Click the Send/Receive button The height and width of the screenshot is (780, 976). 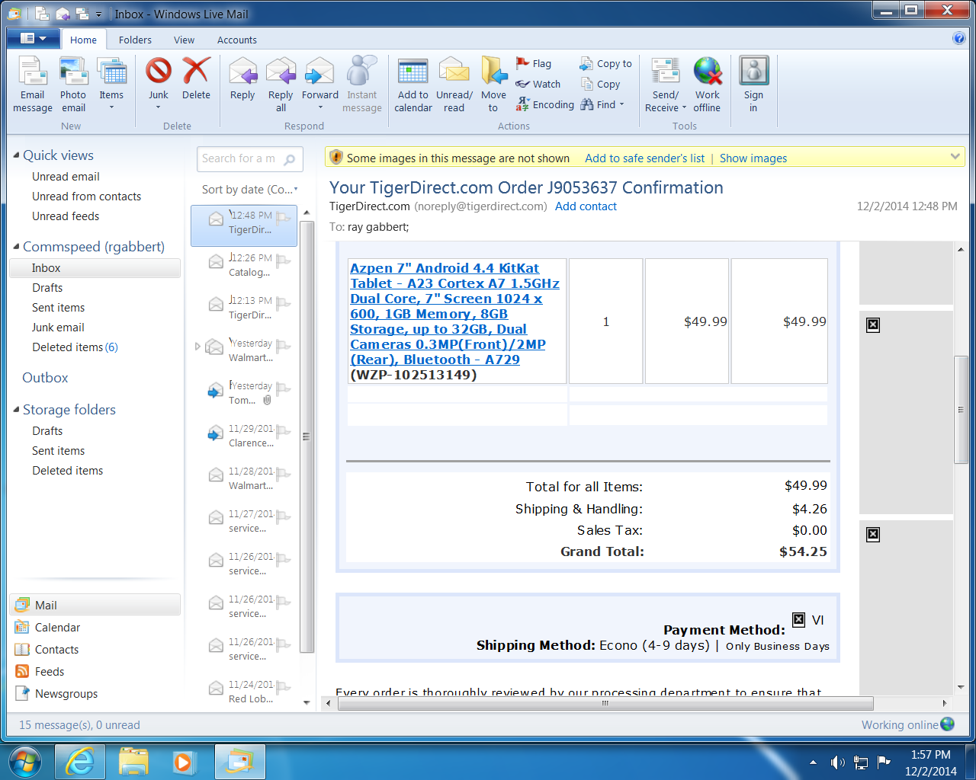[x=666, y=85]
